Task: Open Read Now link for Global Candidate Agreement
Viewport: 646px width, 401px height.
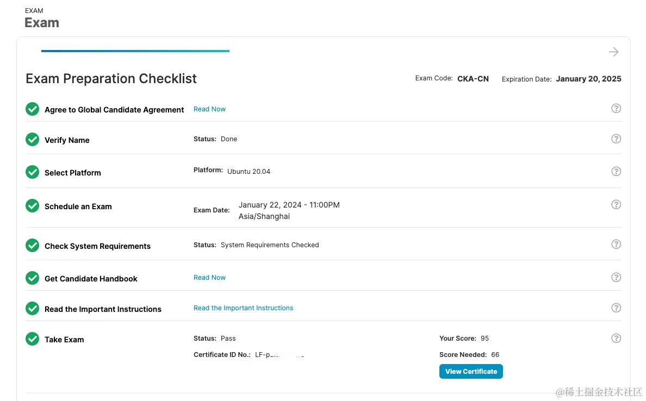Action: coord(209,109)
